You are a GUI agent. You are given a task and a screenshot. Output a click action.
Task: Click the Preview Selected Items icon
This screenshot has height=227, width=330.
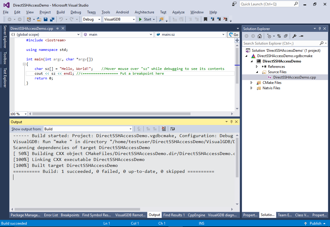301,36
